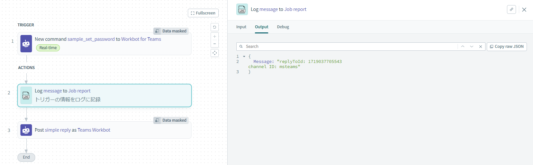Screen dimensions: 533x165
Task: Click the Workbot icon on the trigger step
Action: coord(26,44)
